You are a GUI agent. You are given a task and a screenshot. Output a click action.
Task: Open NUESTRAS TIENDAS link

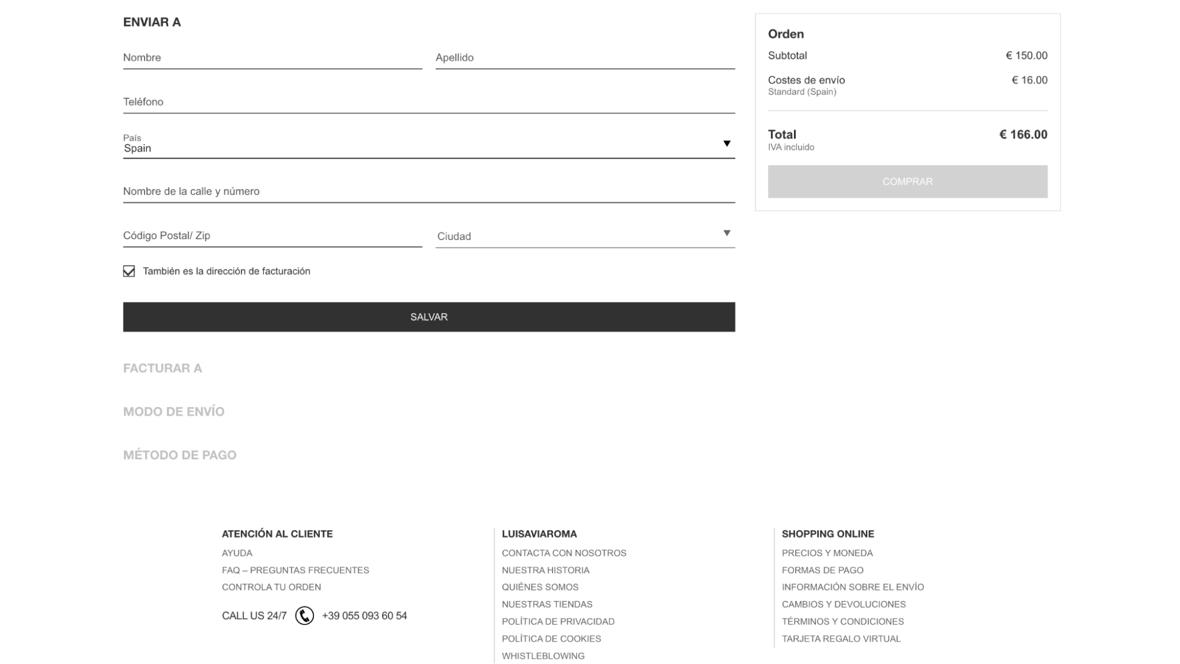pos(547,604)
